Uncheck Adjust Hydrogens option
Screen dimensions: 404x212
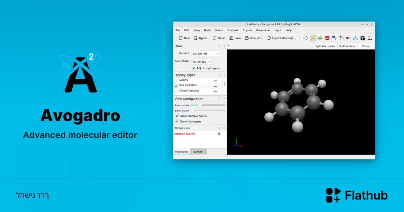point(194,68)
